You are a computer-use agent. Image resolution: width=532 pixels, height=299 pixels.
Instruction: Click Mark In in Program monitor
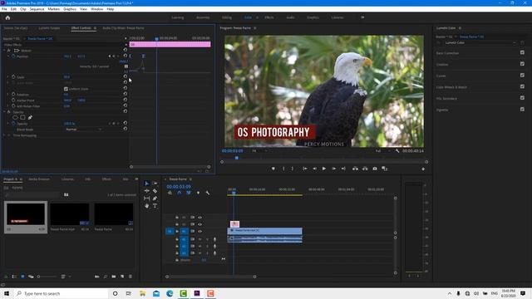click(283, 169)
